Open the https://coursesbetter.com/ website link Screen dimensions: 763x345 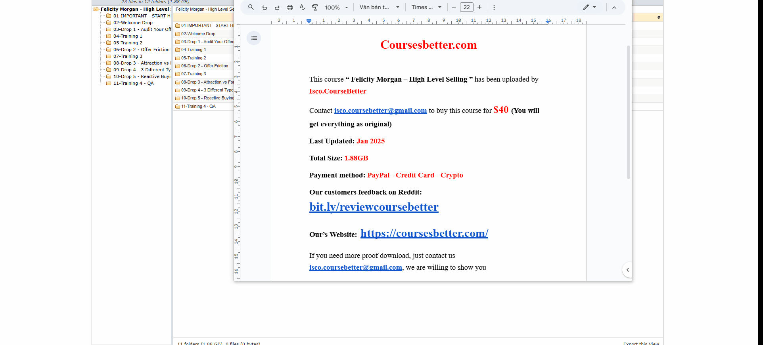[424, 233]
